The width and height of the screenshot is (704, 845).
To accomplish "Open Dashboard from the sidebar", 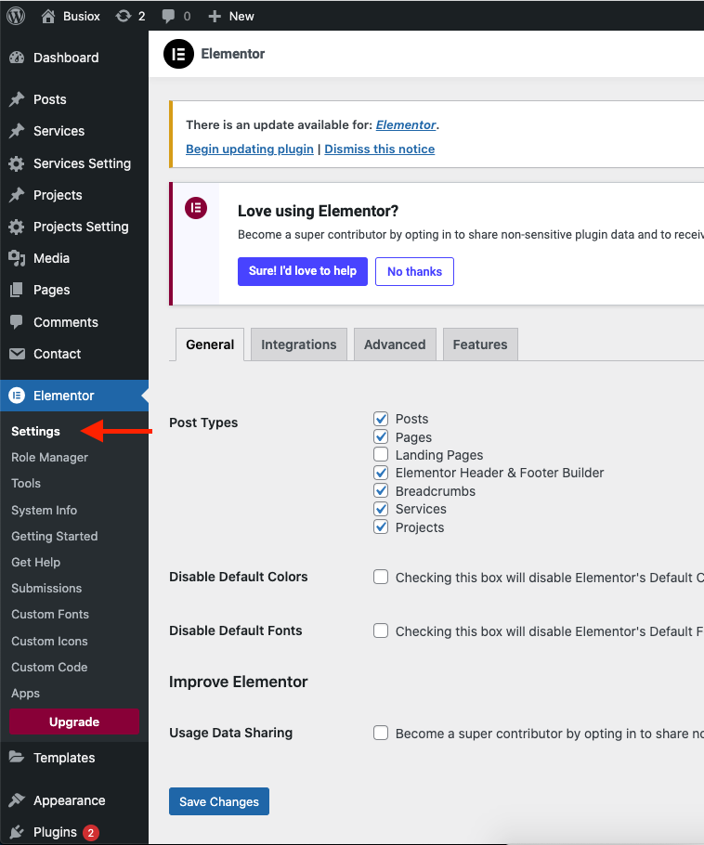I will click(x=65, y=58).
